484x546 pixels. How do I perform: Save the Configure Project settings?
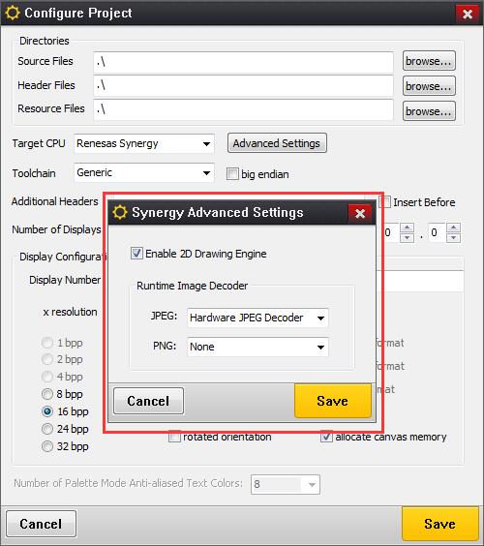point(440,524)
